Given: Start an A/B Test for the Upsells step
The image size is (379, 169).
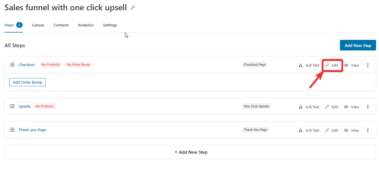Looking at the screenshot, I should pyautogui.click(x=309, y=107).
